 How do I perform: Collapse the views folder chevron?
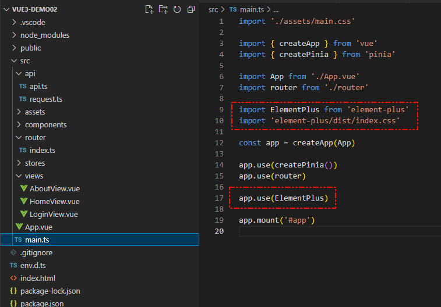pos(19,176)
